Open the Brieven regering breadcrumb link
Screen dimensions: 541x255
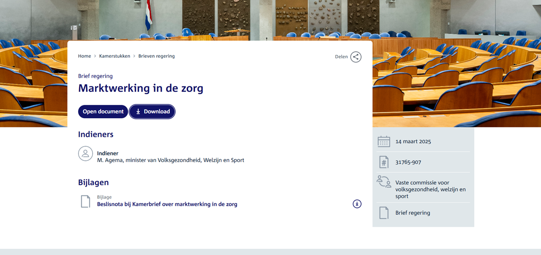156,56
